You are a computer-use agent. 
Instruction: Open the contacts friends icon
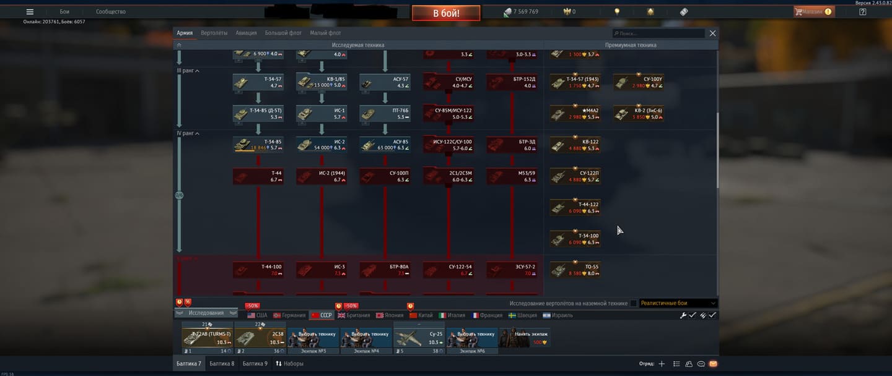point(689,364)
